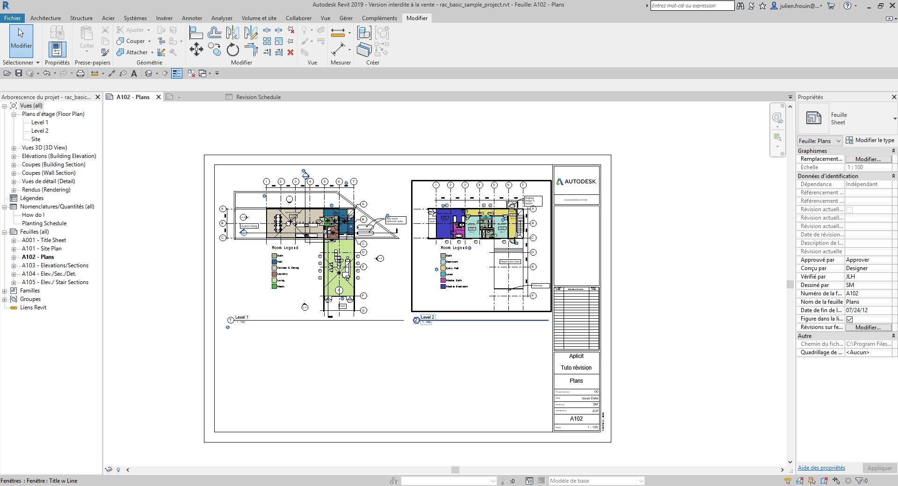Viewport: 898px width, 486px height.
Task: Toggle the Révision actuelle checkbox
Action: 850,210
